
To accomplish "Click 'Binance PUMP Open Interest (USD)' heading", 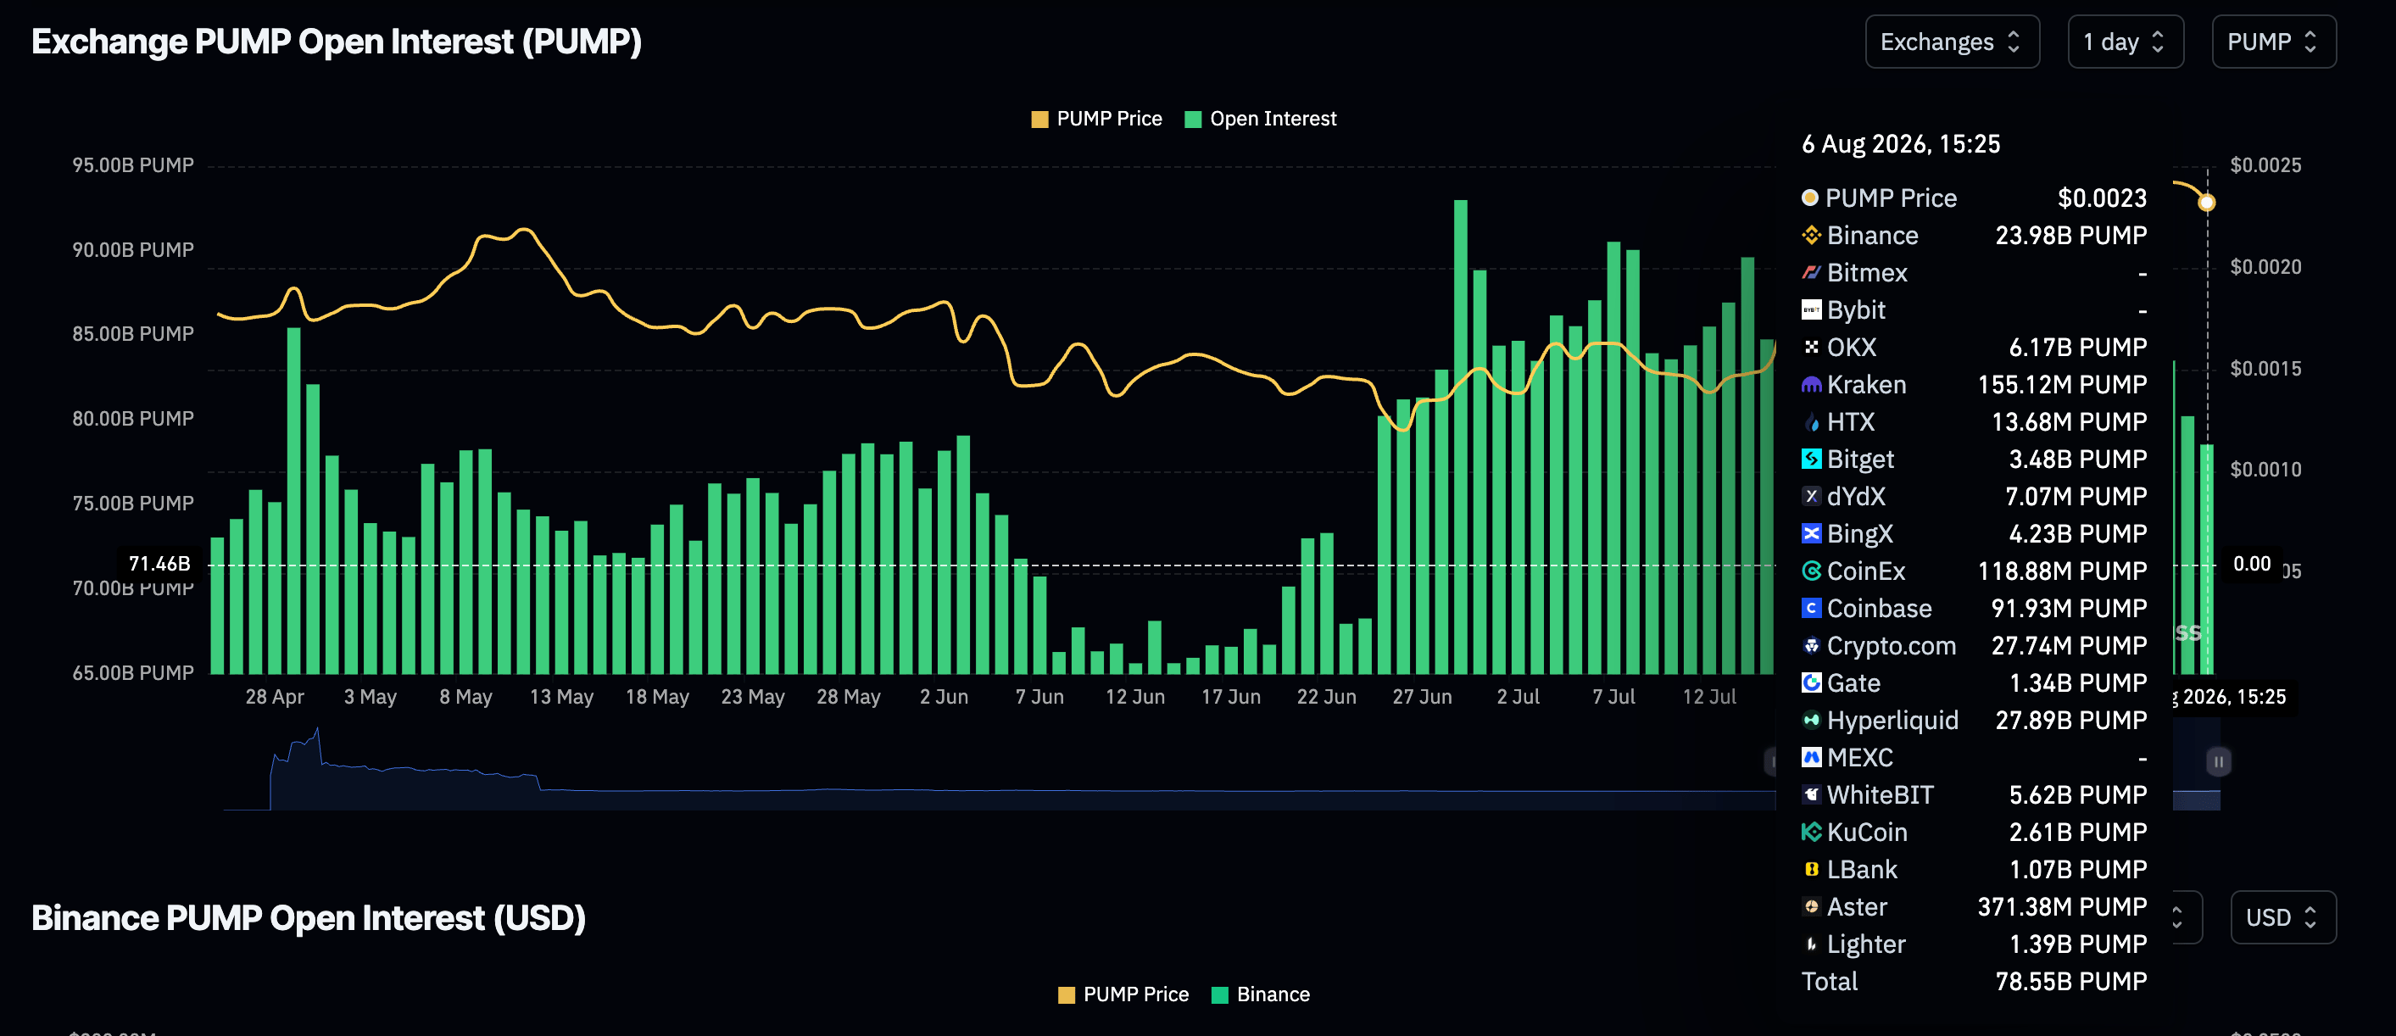I will (309, 918).
